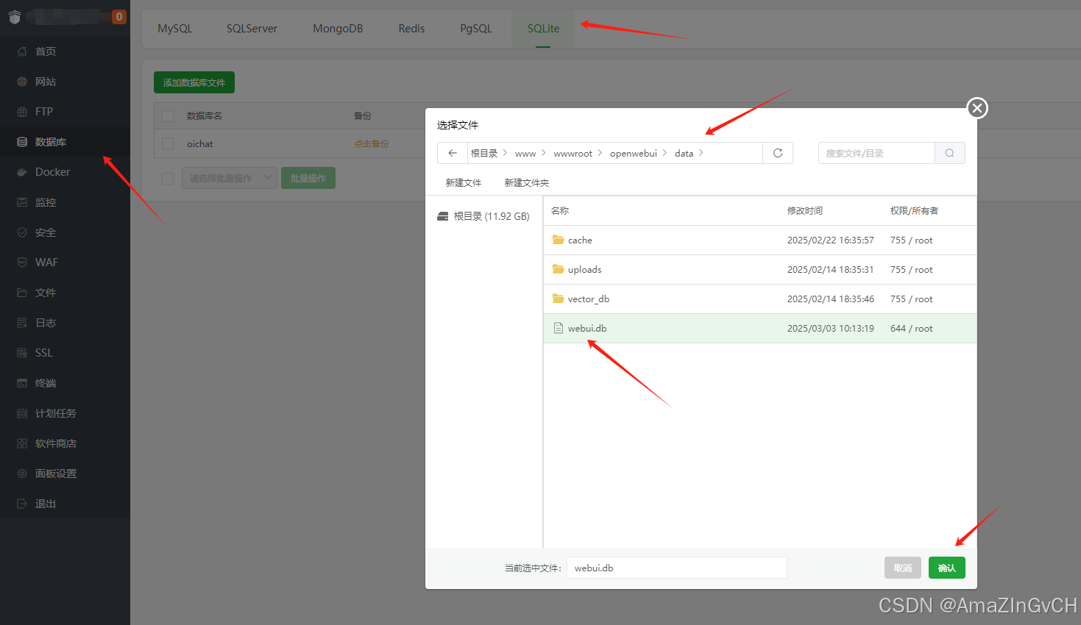
Task: Click the back arrow in path bar
Action: point(453,153)
